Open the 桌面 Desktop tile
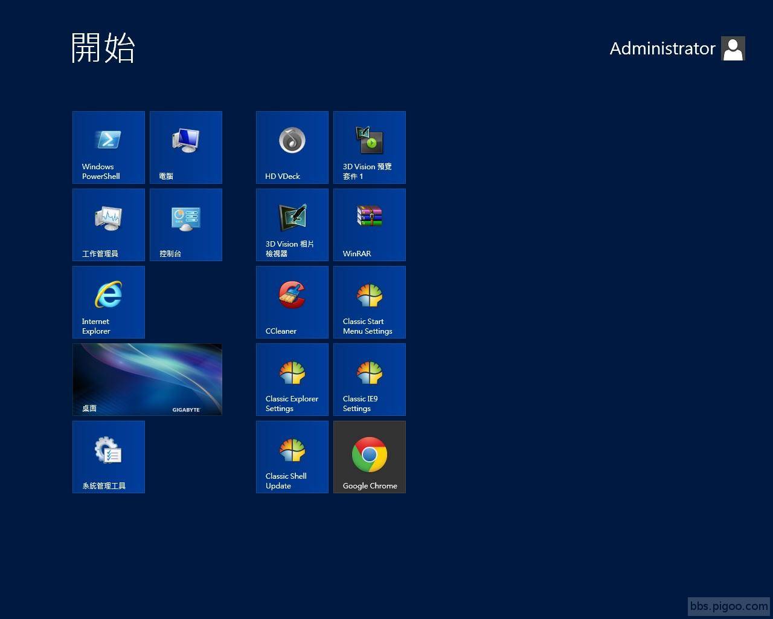The image size is (773, 619). 147,380
